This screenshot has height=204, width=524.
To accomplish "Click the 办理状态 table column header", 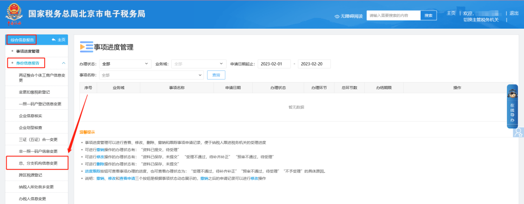I will (x=278, y=87).
